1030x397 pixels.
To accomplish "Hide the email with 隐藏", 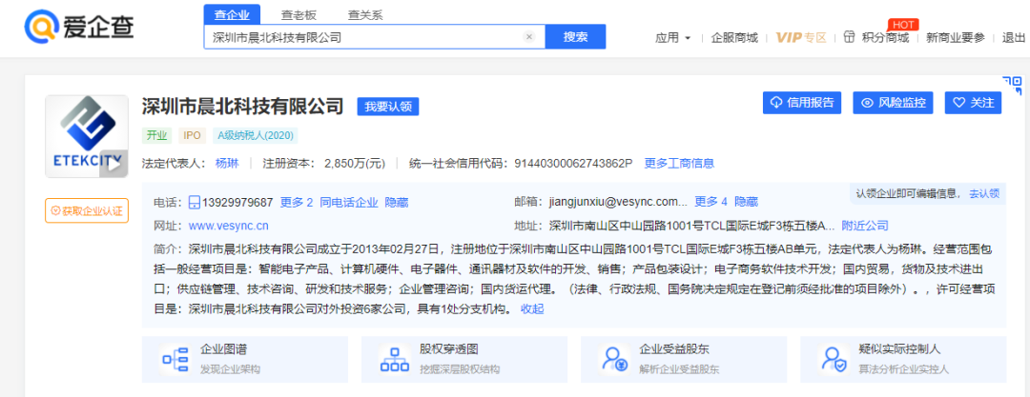I will 746,202.
